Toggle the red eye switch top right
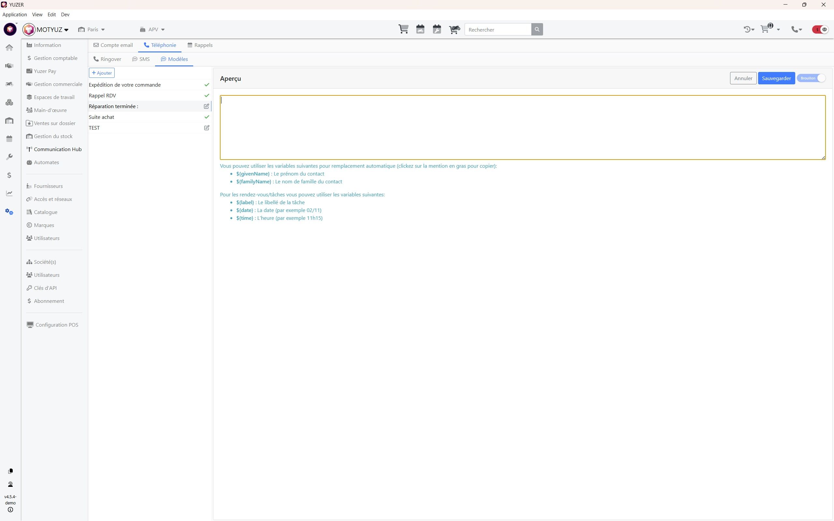834x521 pixels. (820, 30)
